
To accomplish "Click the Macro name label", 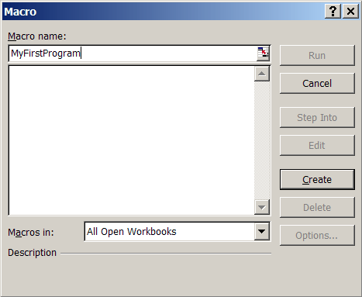I will point(37,36).
